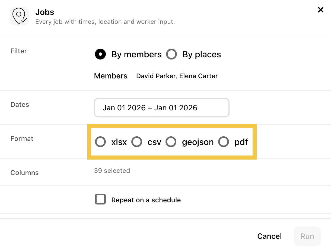Click the Dates row label
The width and height of the screenshot is (331, 251).
point(20,105)
